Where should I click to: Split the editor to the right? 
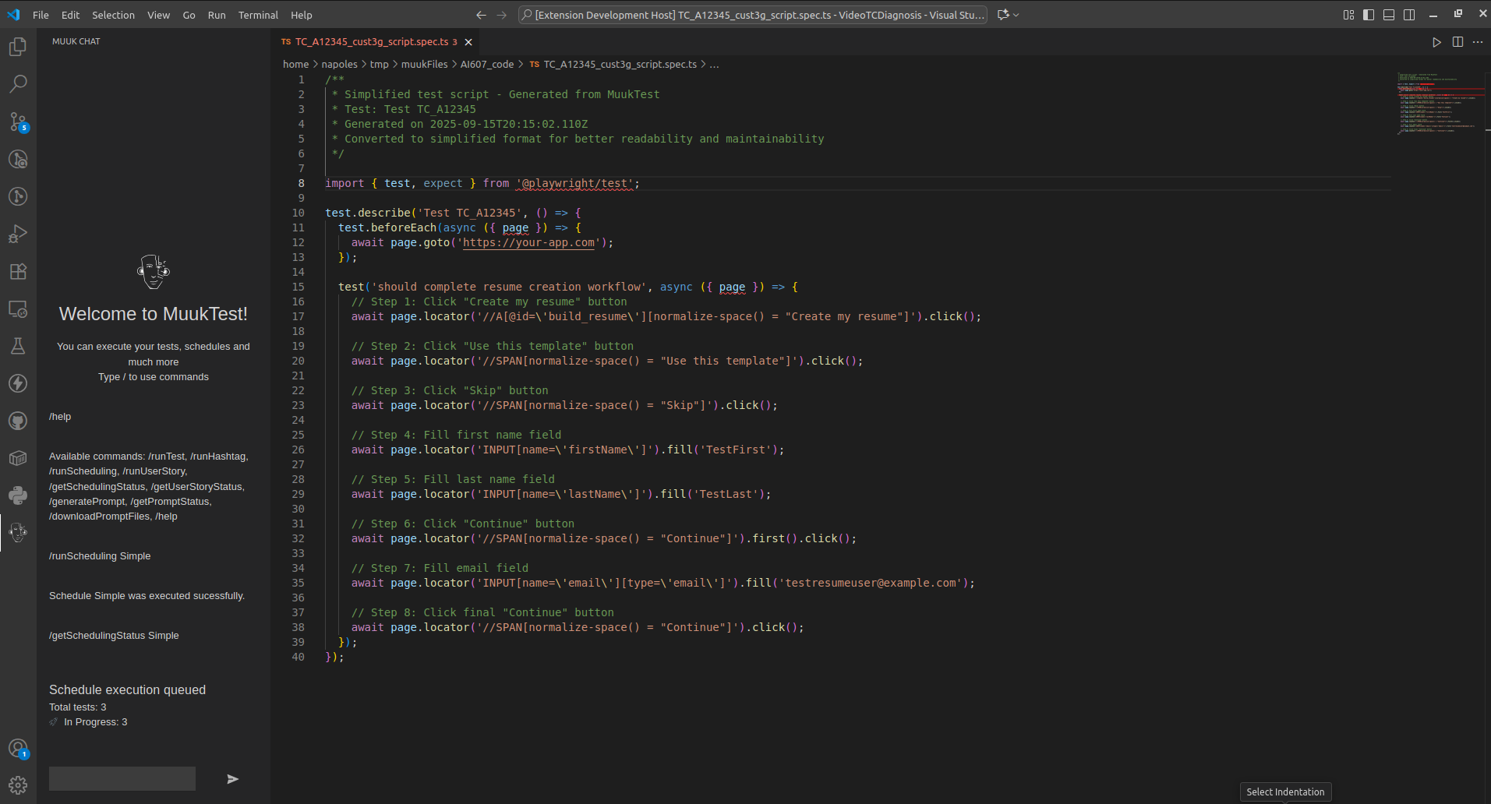click(x=1457, y=42)
